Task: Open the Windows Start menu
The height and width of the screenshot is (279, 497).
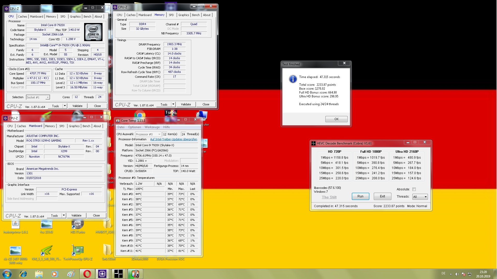Action: coord(7,274)
